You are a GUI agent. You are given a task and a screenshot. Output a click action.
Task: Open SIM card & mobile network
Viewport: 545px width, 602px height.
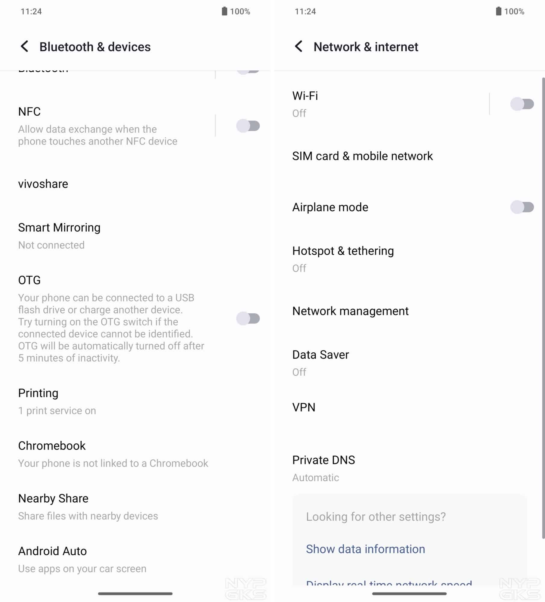[362, 156]
